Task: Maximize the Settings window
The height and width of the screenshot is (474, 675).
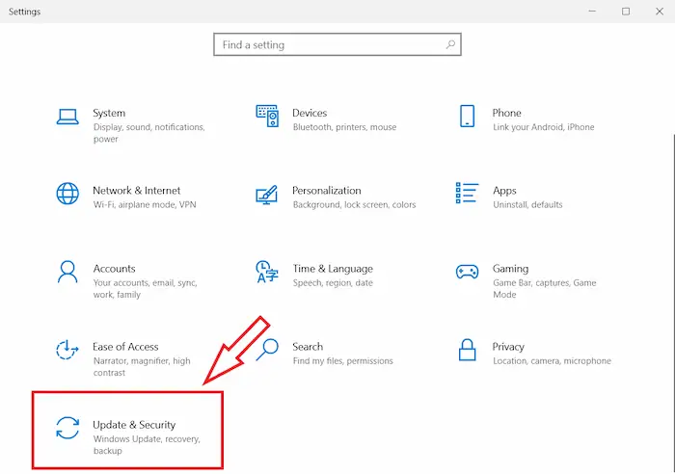Action: (626, 12)
